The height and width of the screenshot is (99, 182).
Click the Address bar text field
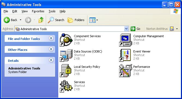point(72,29)
